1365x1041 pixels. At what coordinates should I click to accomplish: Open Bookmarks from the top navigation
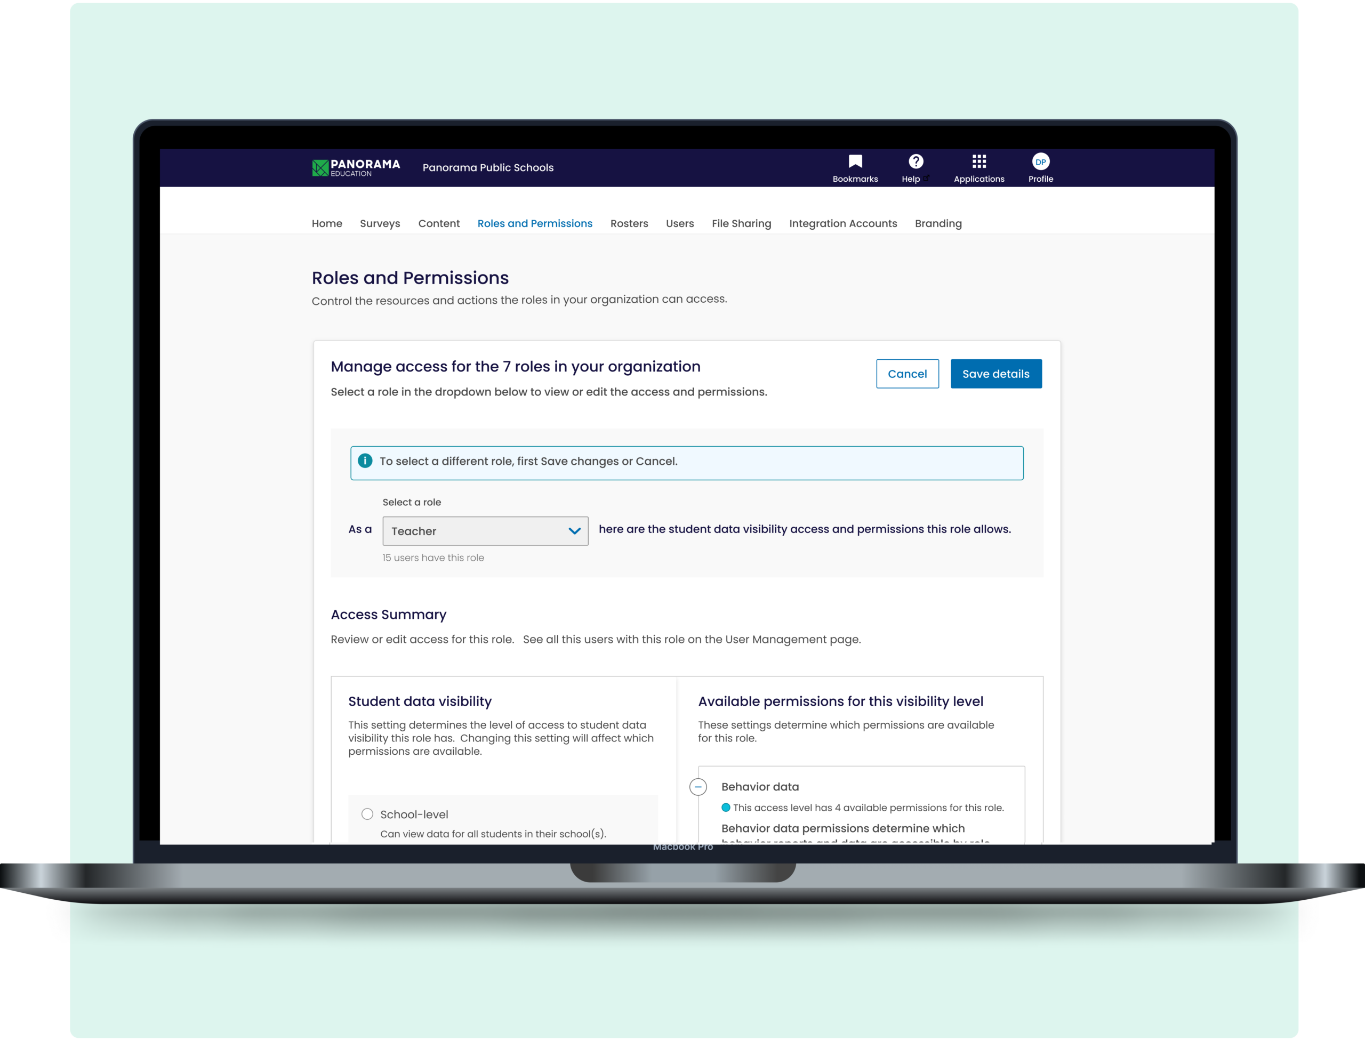pos(855,167)
